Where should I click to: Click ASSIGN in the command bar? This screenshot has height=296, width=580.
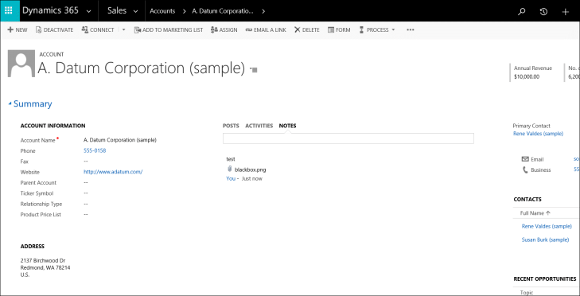pyautogui.click(x=224, y=30)
